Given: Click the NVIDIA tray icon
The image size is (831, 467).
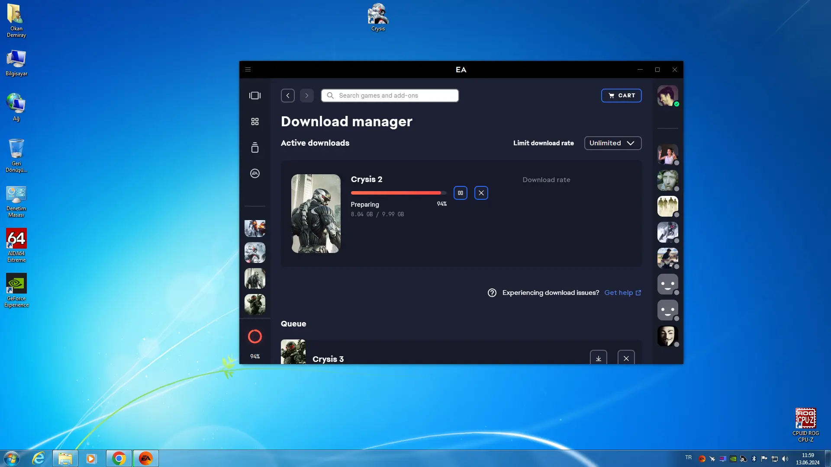Looking at the screenshot, I should point(733,459).
